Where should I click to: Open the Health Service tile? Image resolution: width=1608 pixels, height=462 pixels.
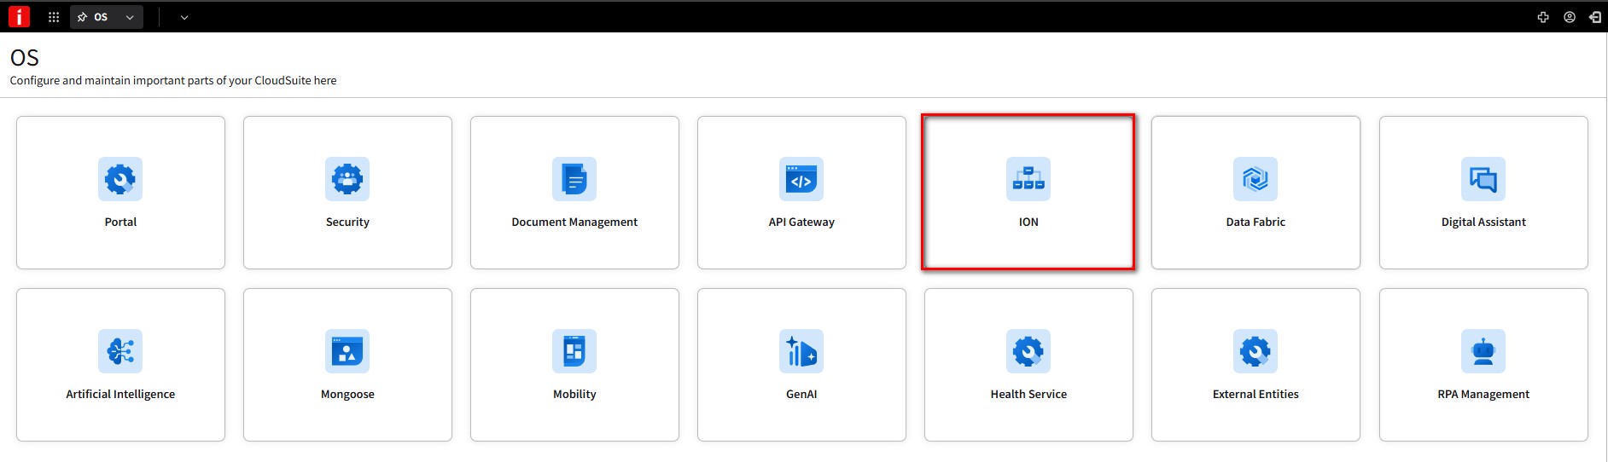[1028, 365]
